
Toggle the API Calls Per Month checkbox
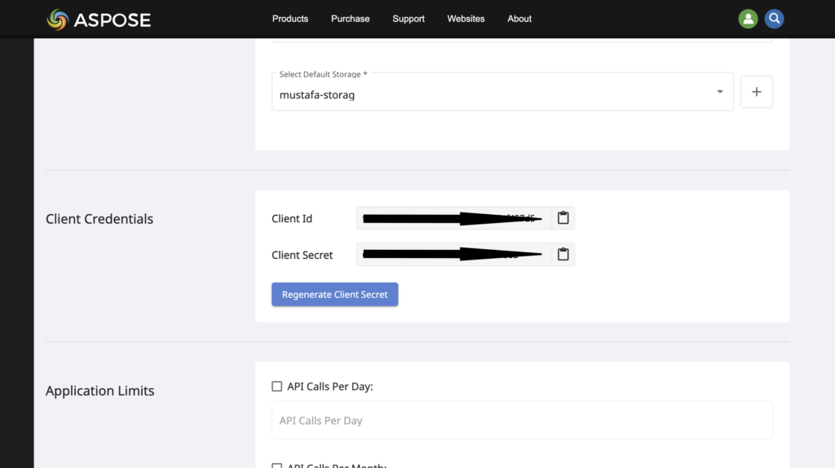pyautogui.click(x=277, y=466)
